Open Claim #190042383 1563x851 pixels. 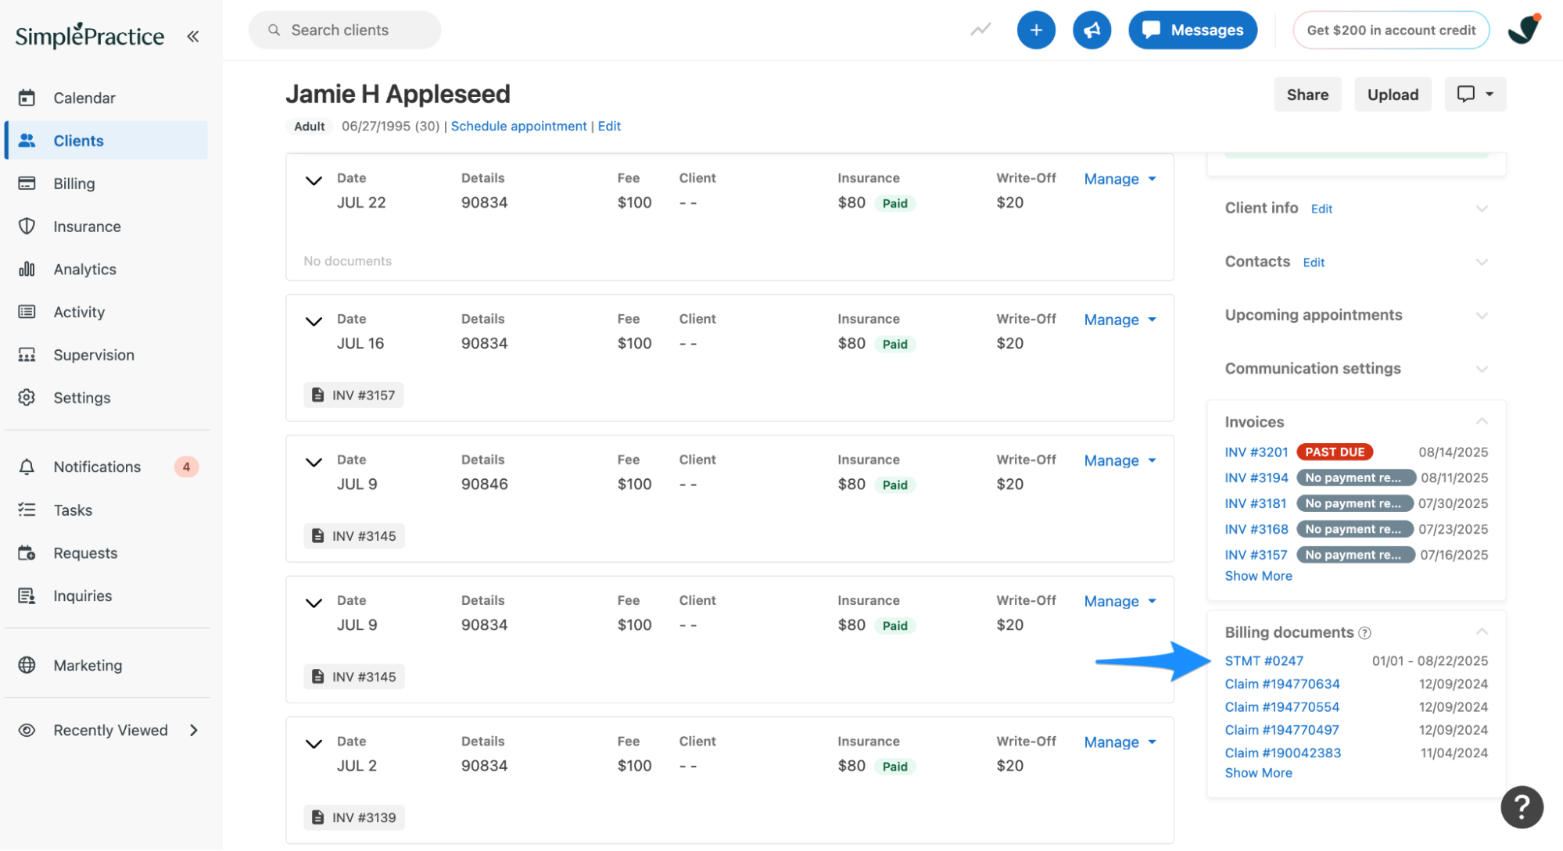(1282, 753)
